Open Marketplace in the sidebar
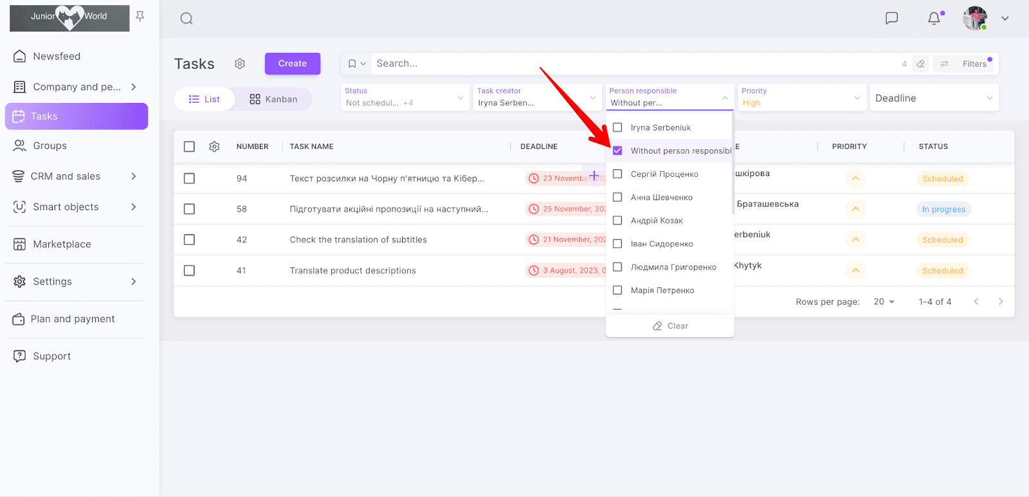Viewport: 1029px width, 497px height. click(62, 244)
